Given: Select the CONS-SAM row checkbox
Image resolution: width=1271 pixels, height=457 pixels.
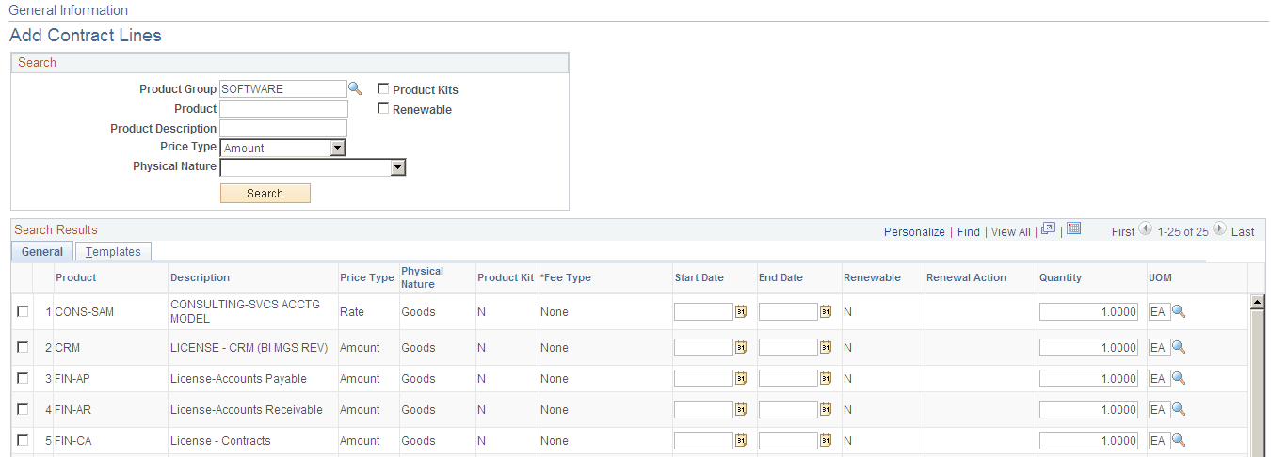Looking at the screenshot, I should 23,311.
